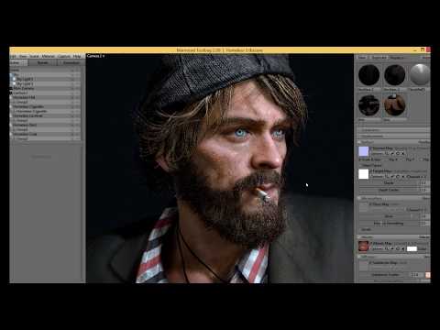Adjust the Depth slider
This screenshot has width=440, height=330.
389,183
